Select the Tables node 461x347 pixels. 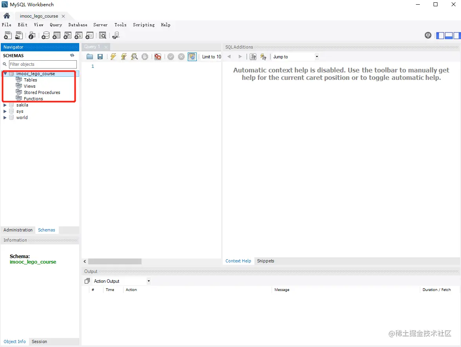point(31,80)
